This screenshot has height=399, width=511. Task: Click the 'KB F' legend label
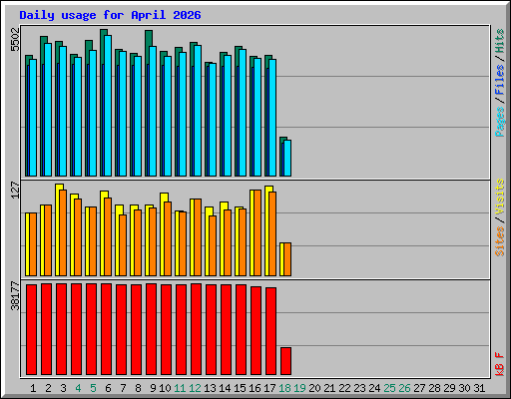tap(500, 364)
